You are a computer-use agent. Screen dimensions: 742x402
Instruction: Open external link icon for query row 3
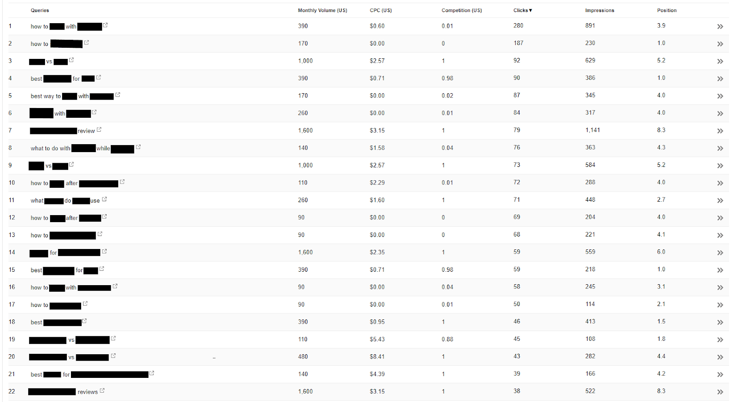click(71, 60)
